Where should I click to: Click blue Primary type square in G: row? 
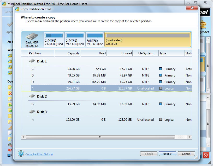161,104
